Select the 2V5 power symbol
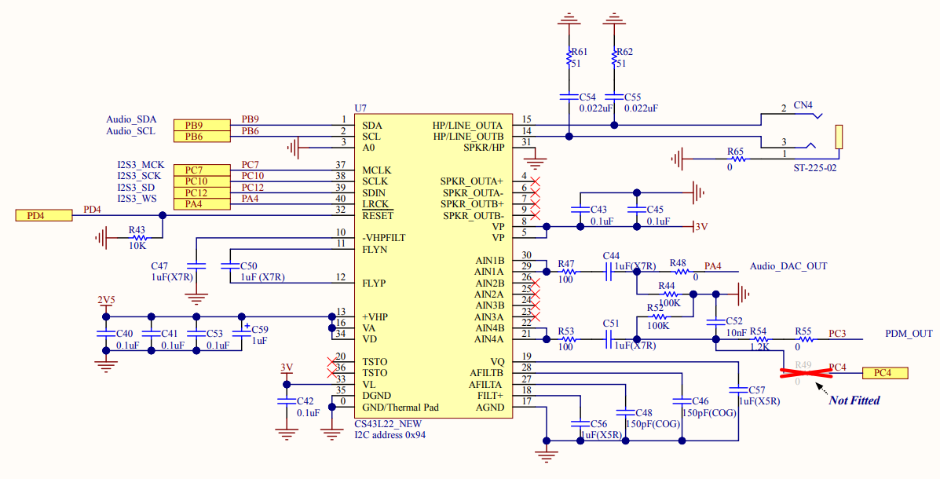Viewport: 940px width, 479px height. point(106,303)
